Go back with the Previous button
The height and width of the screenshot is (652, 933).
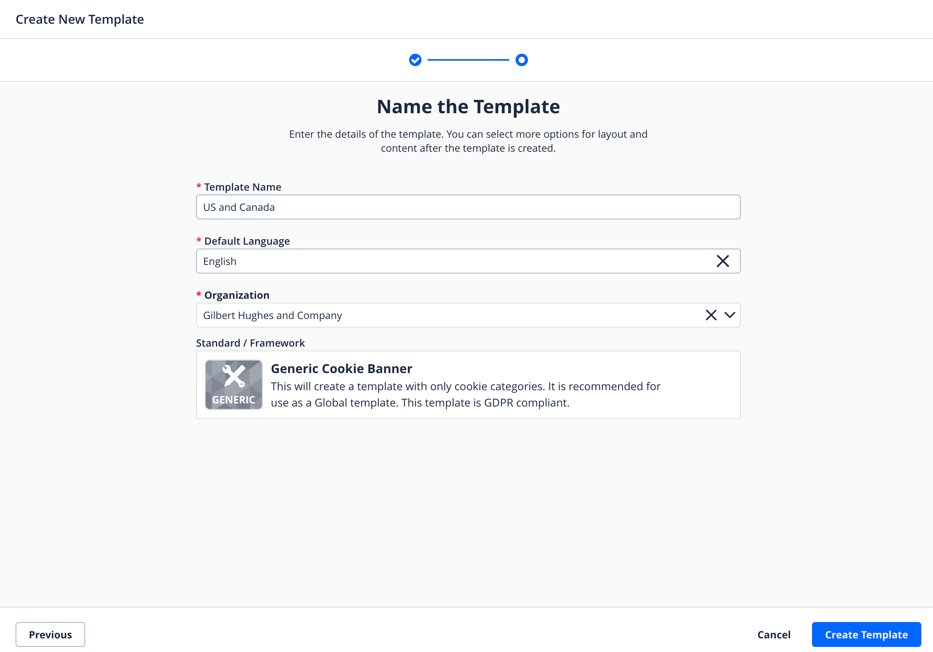(x=51, y=634)
